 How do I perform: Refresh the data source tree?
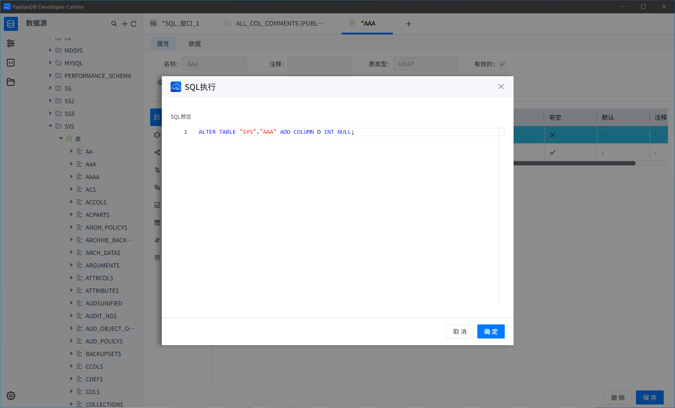pos(134,24)
